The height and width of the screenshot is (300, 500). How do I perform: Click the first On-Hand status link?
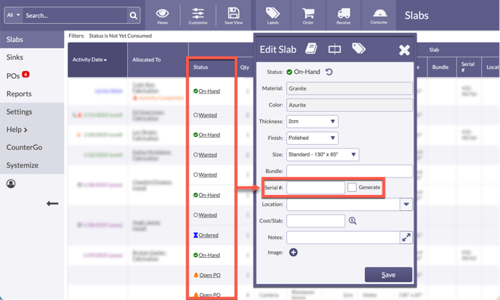click(x=209, y=91)
